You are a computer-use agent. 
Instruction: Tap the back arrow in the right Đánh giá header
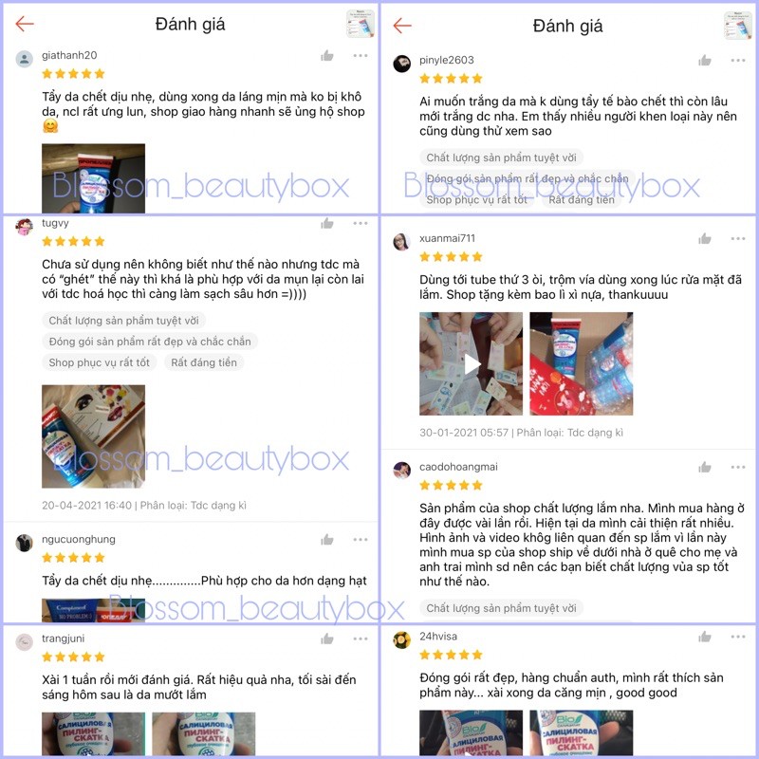pyautogui.click(x=402, y=26)
